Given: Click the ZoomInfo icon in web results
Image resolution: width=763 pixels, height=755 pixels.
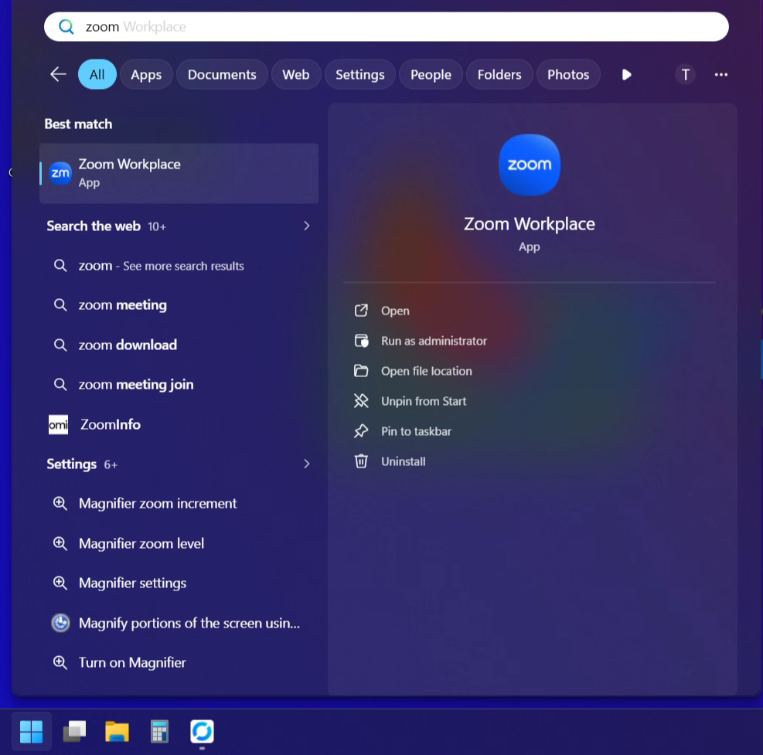Looking at the screenshot, I should coord(59,425).
